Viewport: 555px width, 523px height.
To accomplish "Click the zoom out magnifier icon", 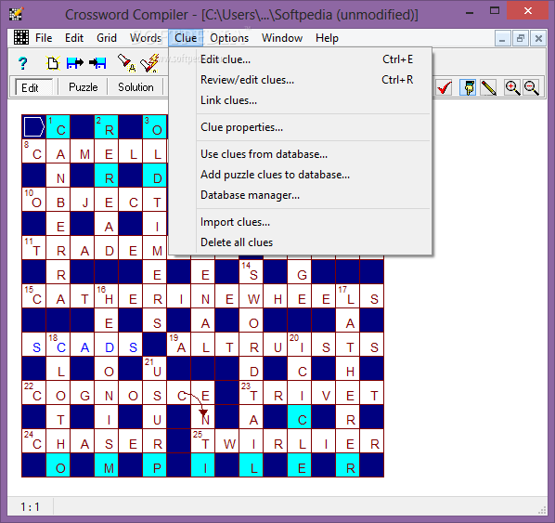I will (531, 87).
